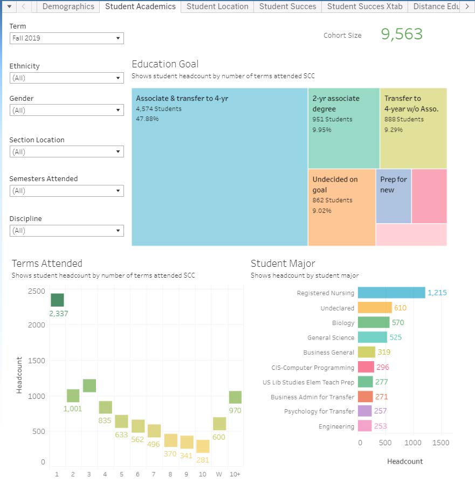
Task: Select the unlabeled mark for term 3
Action: 90,385
